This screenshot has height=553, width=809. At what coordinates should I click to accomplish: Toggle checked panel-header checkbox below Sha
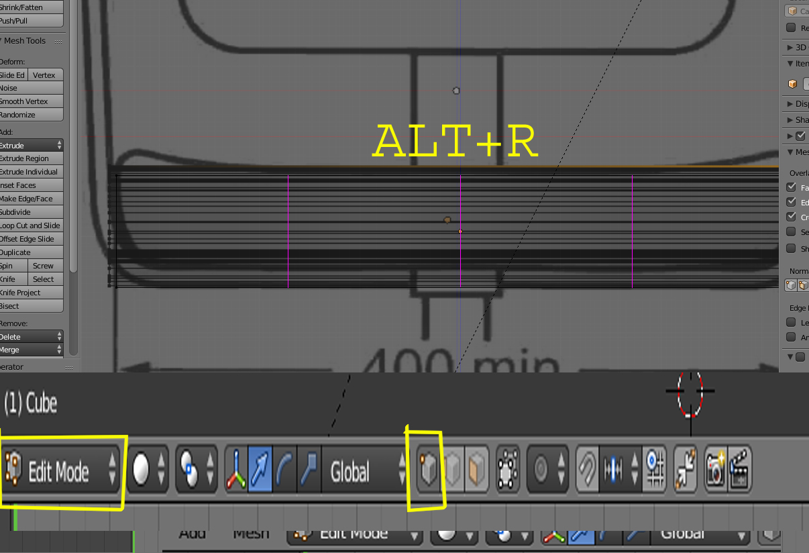click(800, 136)
